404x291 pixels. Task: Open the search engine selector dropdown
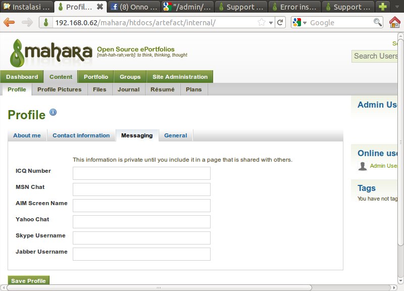point(300,22)
